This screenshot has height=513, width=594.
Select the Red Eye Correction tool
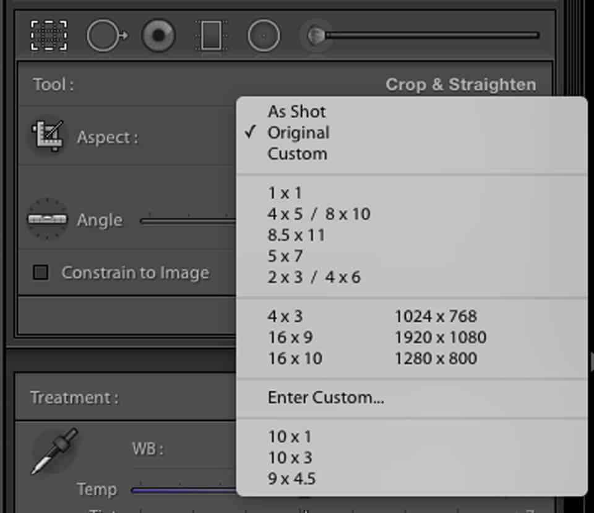pos(158,35)
